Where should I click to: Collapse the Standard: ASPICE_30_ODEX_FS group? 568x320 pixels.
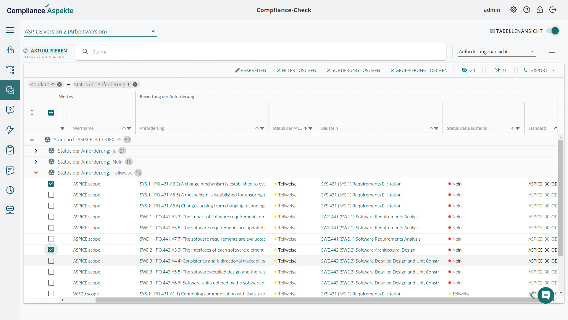tap(32, 140)
